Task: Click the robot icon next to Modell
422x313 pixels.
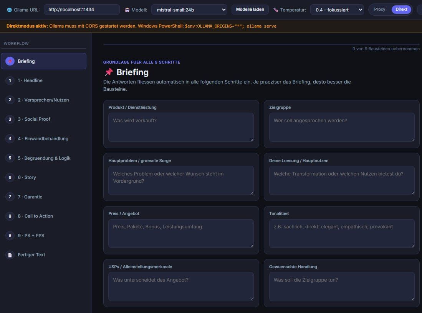Action: [x=127, y=10]
